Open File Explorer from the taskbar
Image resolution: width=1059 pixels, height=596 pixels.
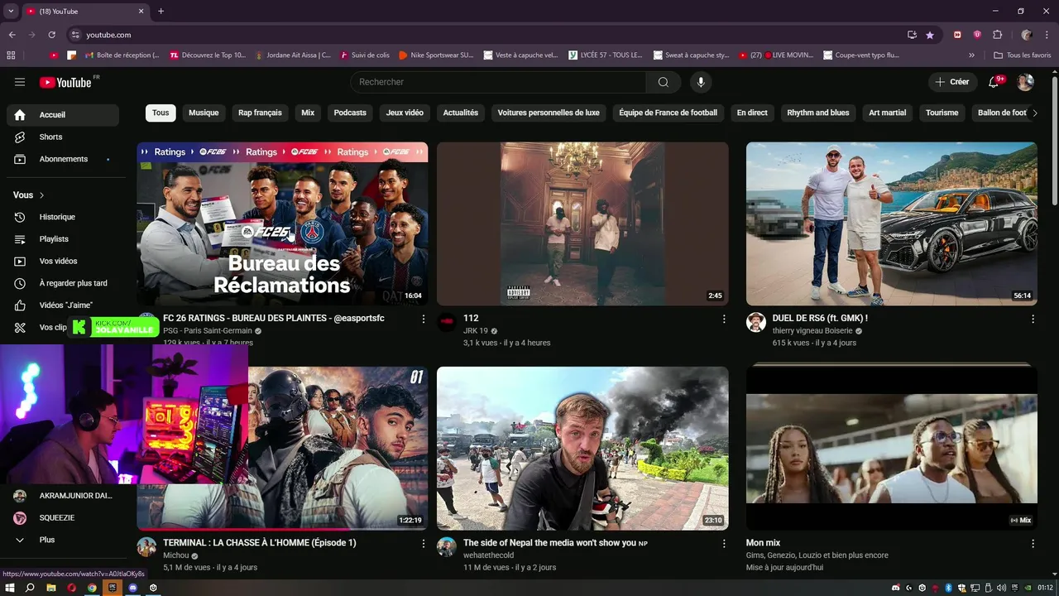pos(50,588)
